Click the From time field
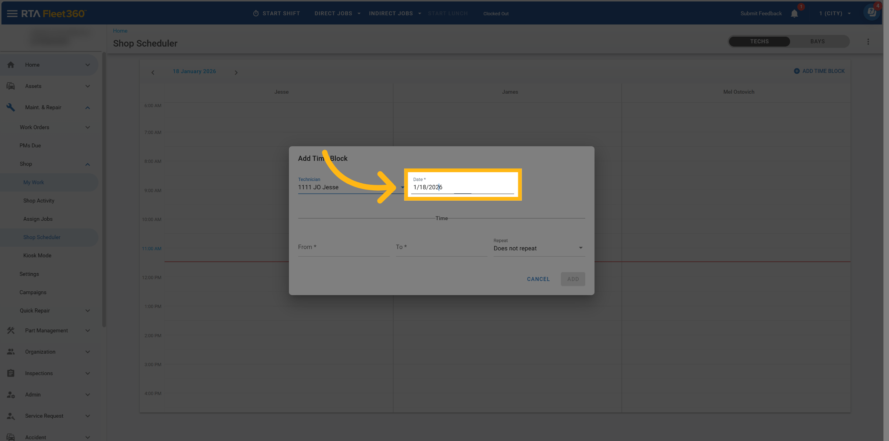This screenshot has height=441, width=889. coord(343,247)
